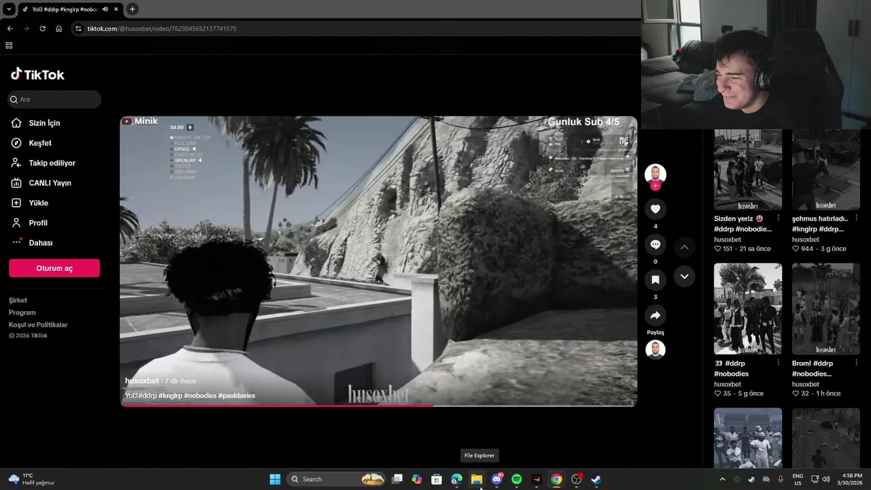Open more options for 'Sizden yeriz' video
871x490 pixels.
coord(778,218)
